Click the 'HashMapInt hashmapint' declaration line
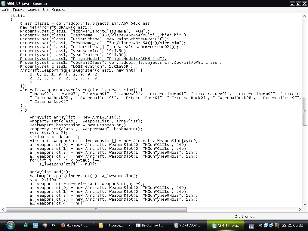Image resolution: width=308 pixels, height=231 pixels. click(x=79, y=125)
